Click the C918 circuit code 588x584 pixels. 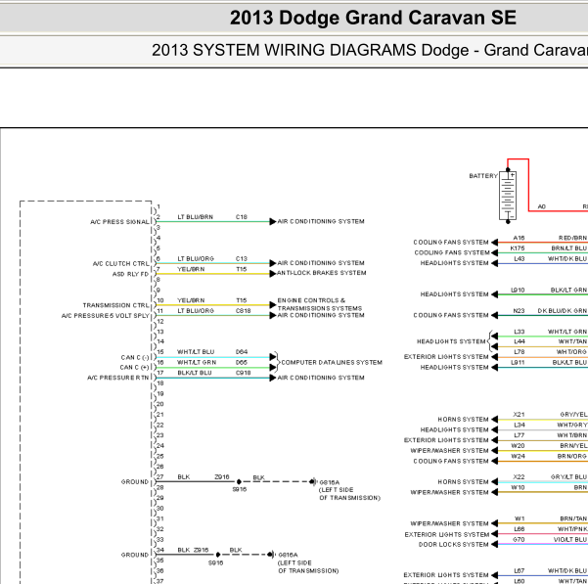[243, 373]
